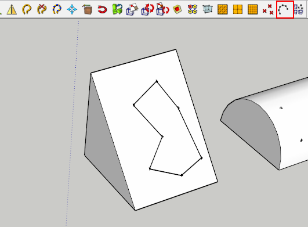
Task: Select the blue small cubes array icon
Action: point(298,9)
